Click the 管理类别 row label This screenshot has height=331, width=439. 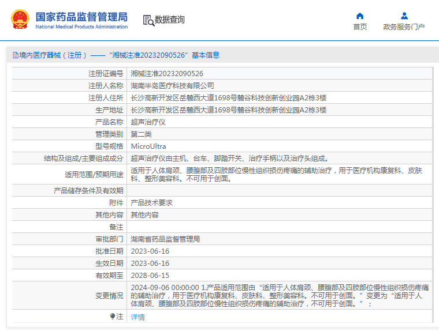click(x=110, y=134)
